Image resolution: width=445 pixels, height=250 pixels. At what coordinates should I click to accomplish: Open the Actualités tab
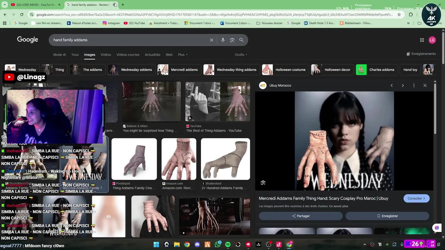pyautogui.click(x=153, y=55)
